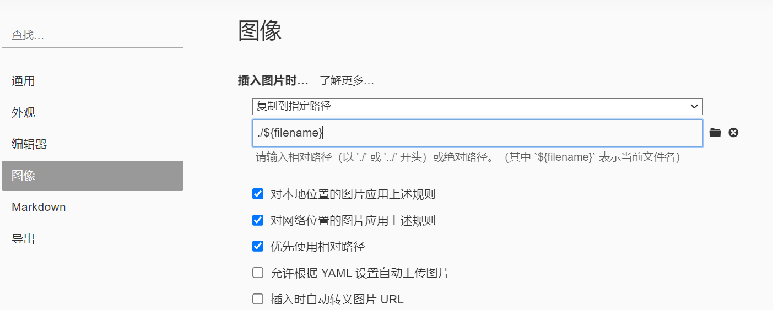This screenshot has width=773, height=310.
Task: Clear the image path with X icon
Action: [x=733, y=133]
